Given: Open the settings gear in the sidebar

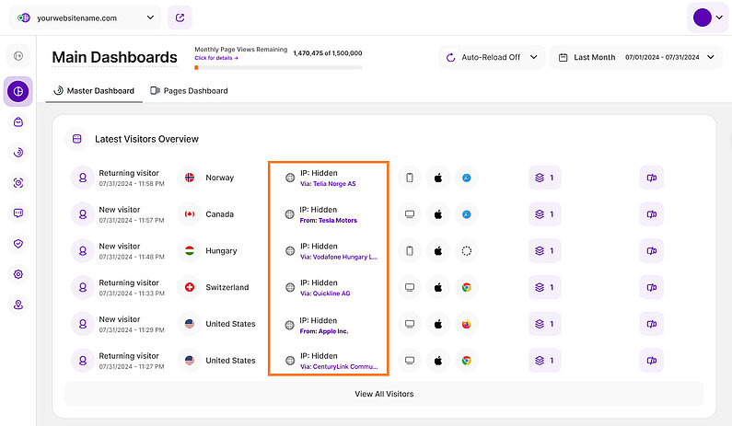Looking at the screenshot, I should [x=18, y=274].
